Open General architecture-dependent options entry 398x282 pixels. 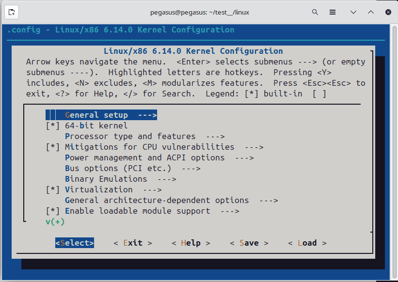(x=171, y=201)
